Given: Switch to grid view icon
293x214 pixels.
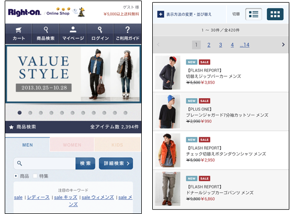Looking at the screenshot, I should point(275,14).
